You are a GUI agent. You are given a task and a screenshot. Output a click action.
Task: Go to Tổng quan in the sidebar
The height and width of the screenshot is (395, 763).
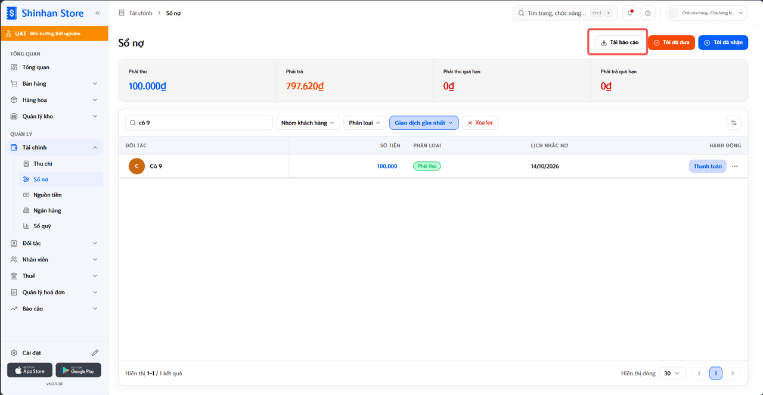54,67
